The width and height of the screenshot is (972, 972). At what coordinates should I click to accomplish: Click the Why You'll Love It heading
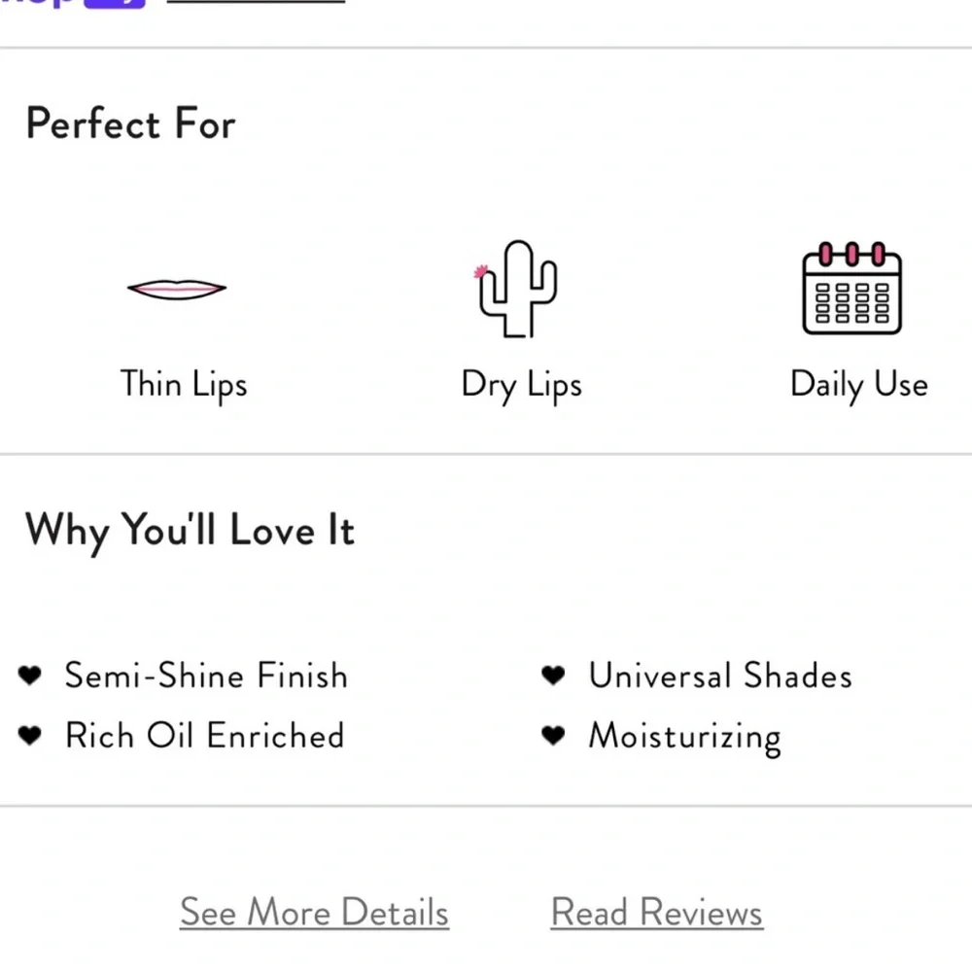point(190,532)
